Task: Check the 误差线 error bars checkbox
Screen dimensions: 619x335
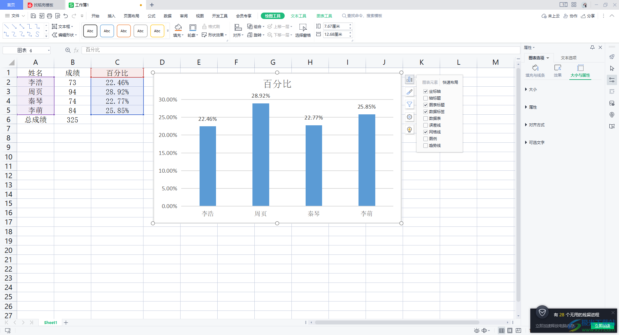Action: (x=426, y=125)
